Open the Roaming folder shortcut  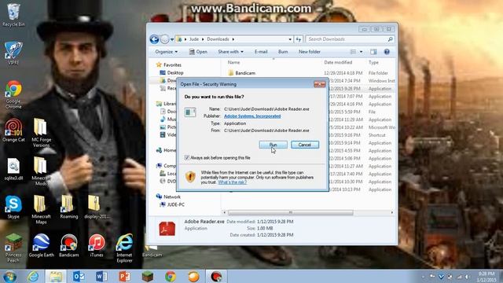(x=68, y=208)
